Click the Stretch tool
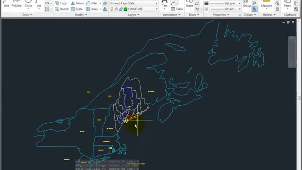Screen dimensions: 302x170 click(61, 9)
